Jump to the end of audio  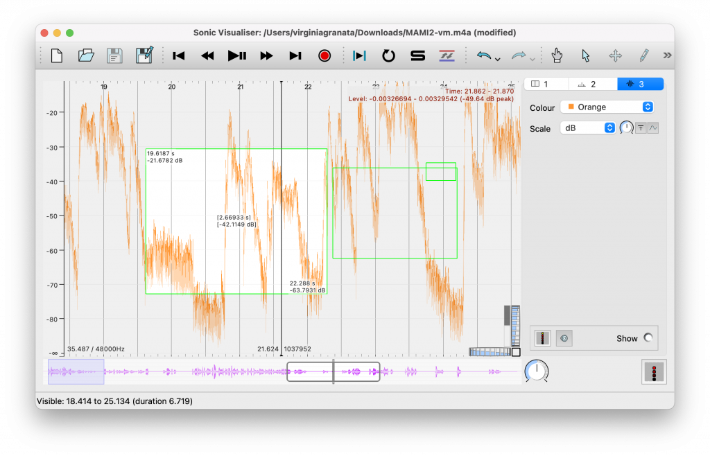coord(295,55)
